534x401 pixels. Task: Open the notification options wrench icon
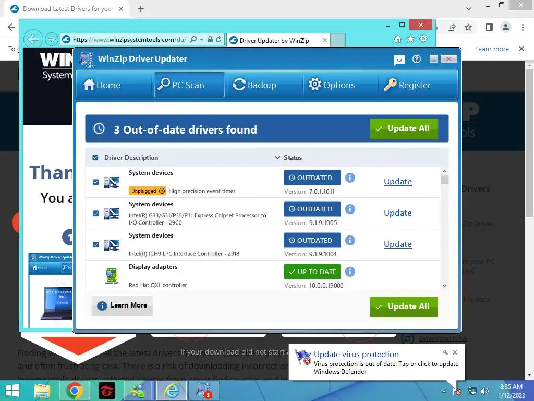[445, 352]
